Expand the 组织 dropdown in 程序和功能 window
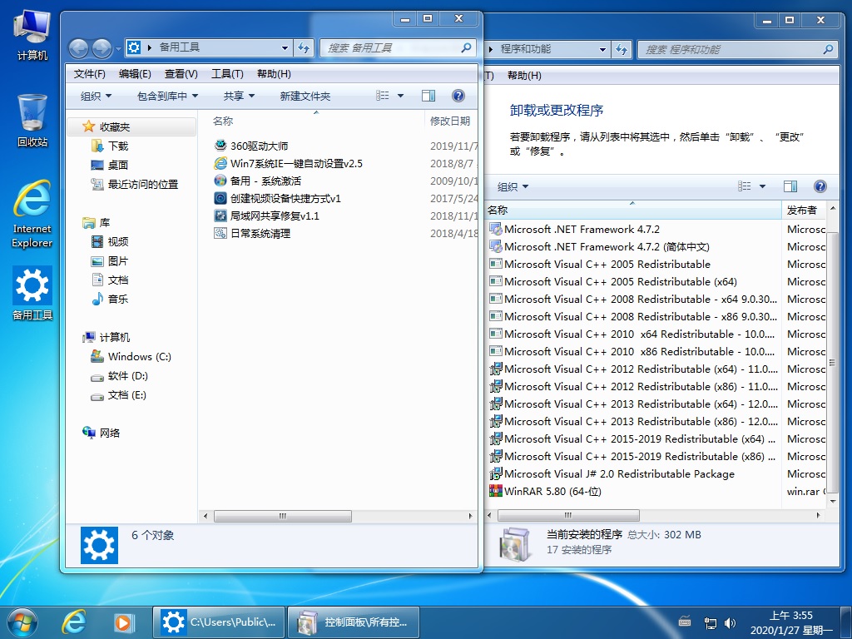852x639 pixels. click(513, 187)
